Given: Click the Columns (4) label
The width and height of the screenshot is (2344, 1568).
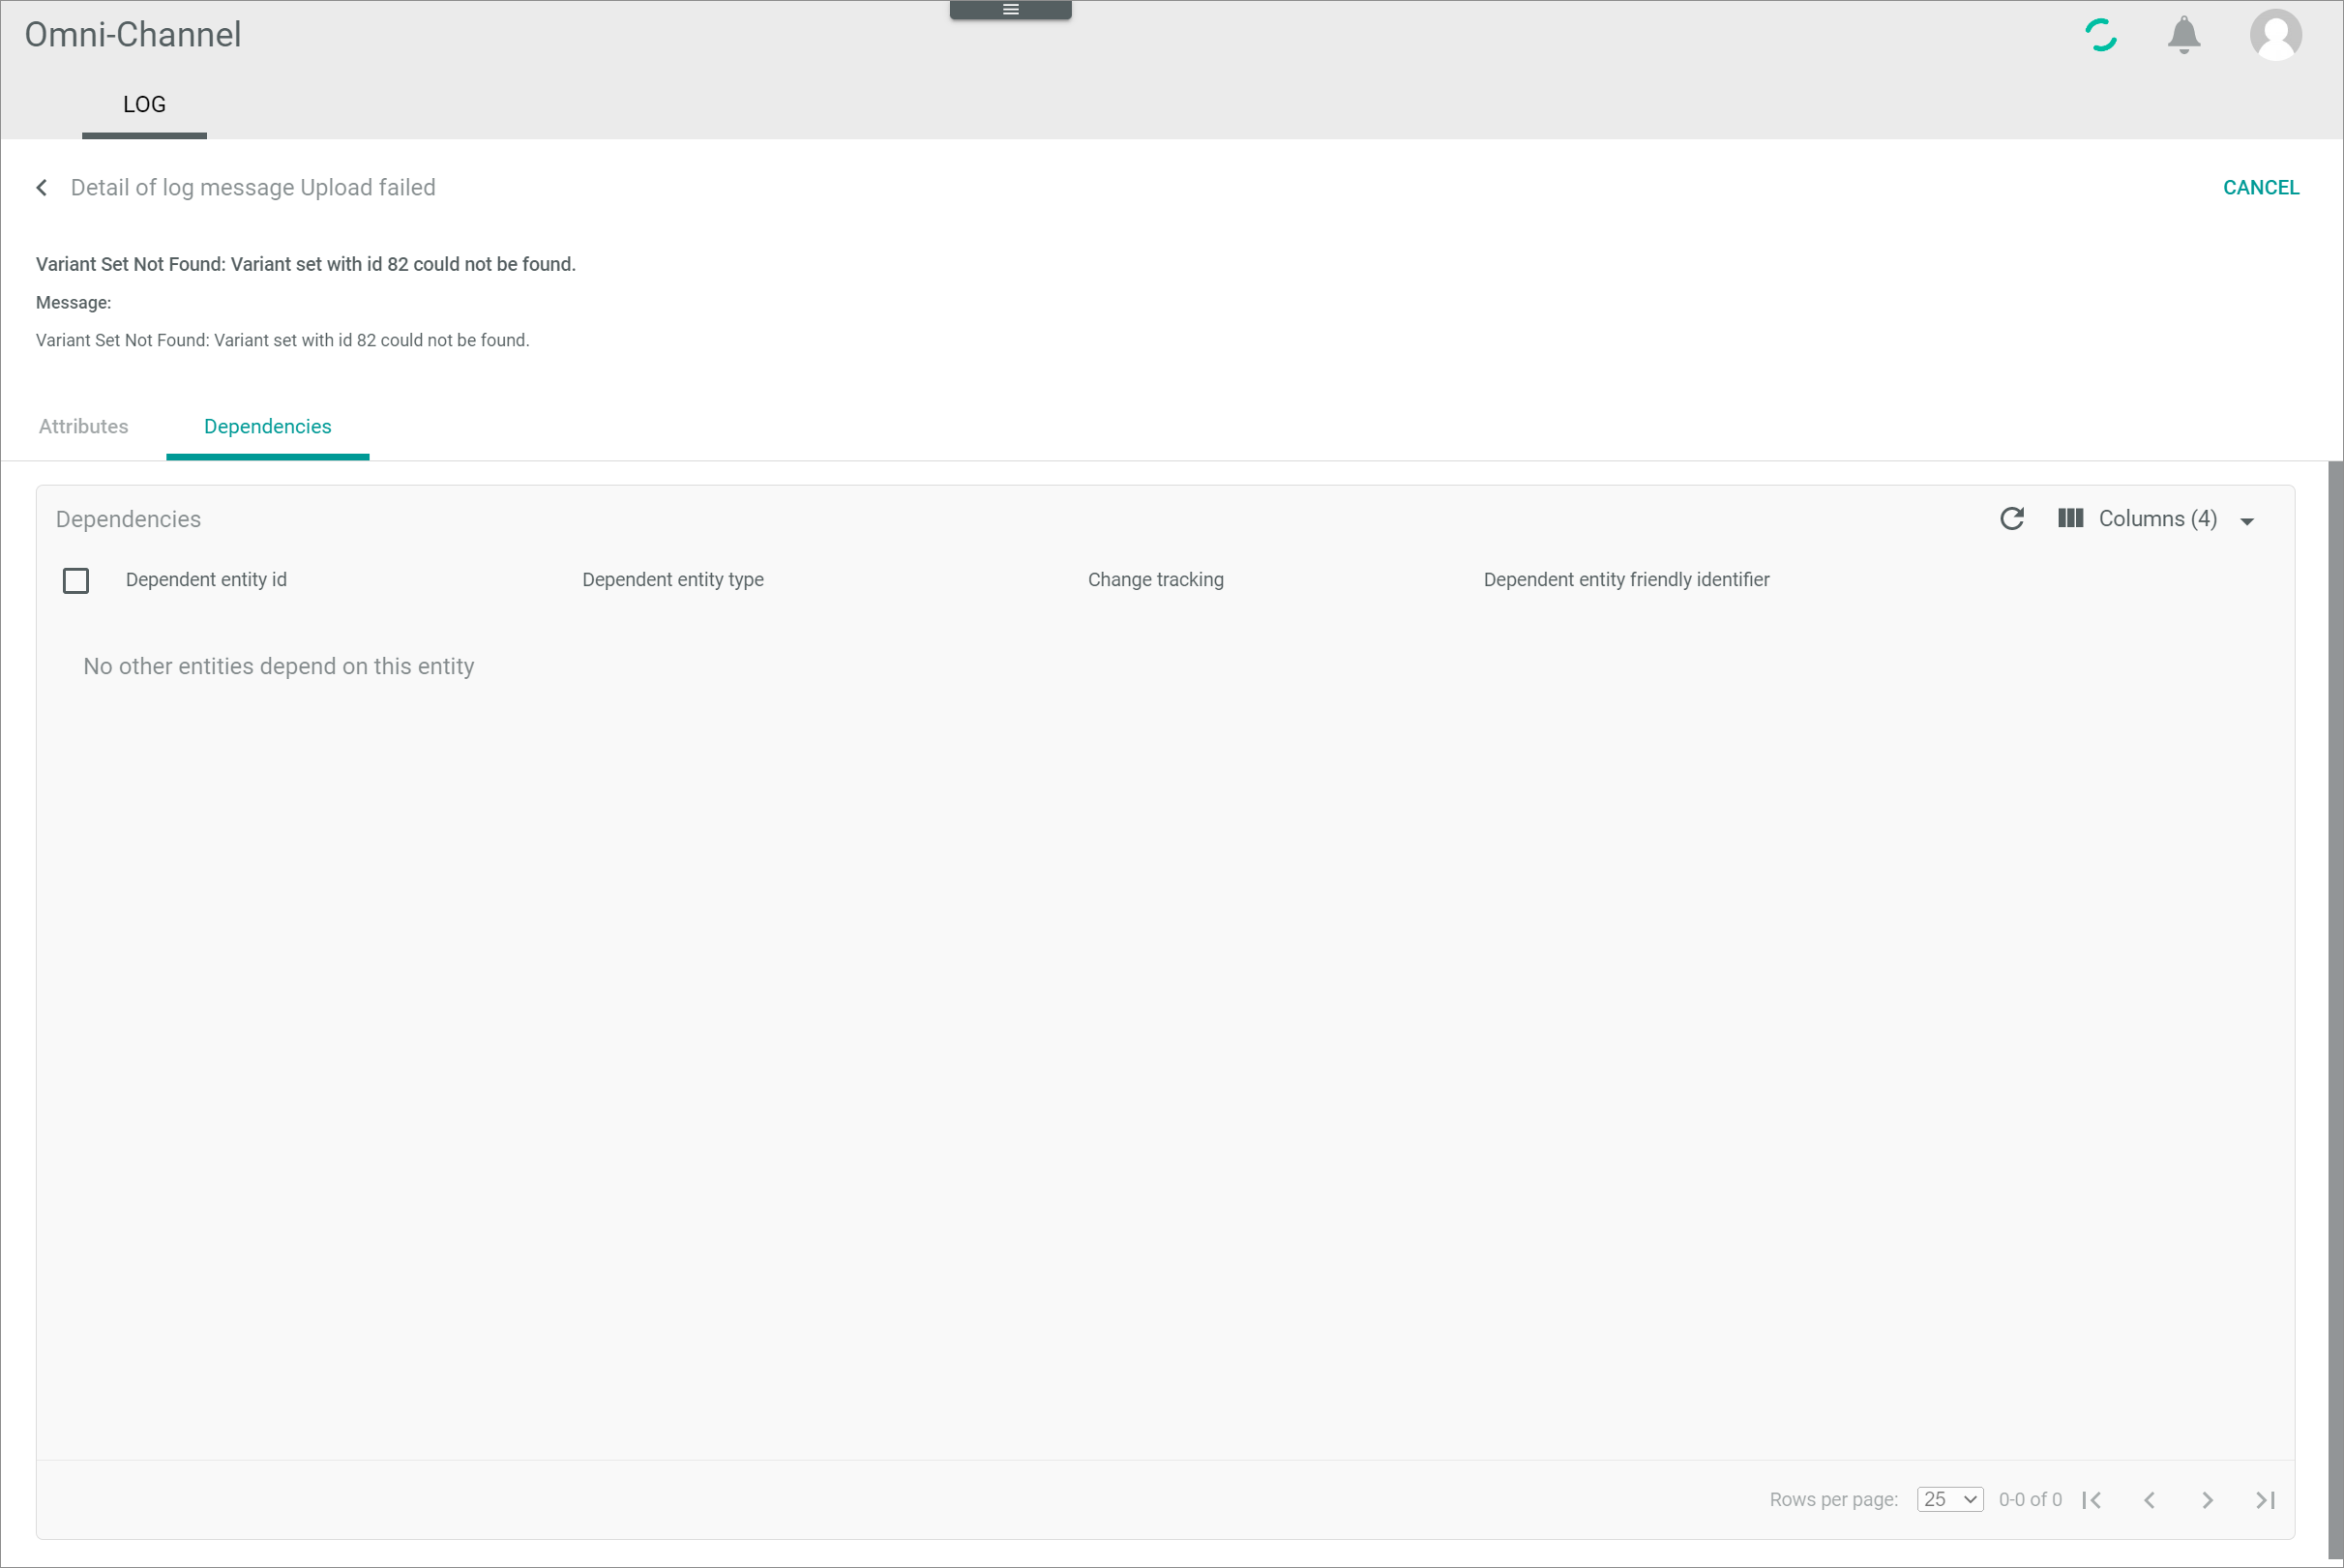Looking at the screenshot, I should (2158, 518).
